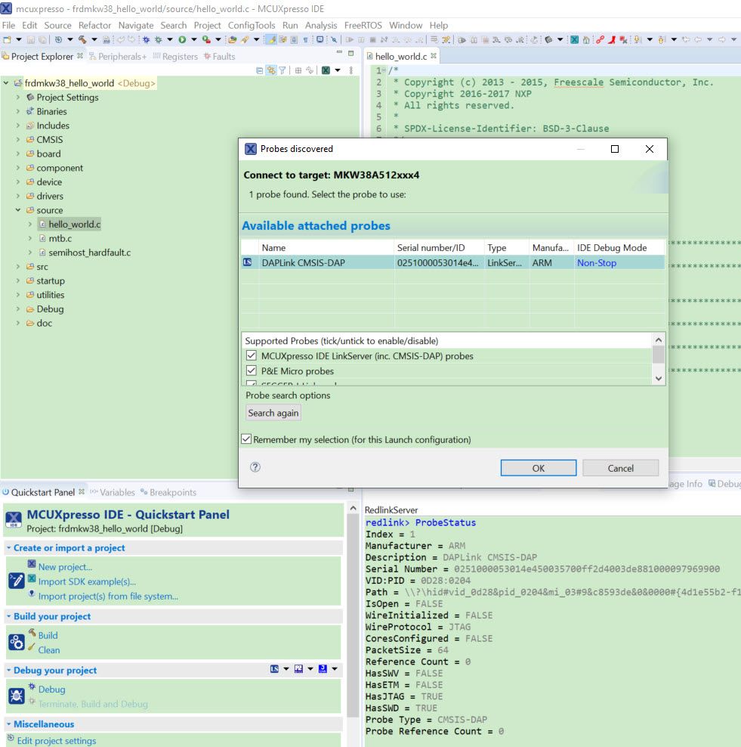The height and width of the screenshot is (747, 741).
Task: Click the gears icon in Build your project
Action: [x=16, y=642]
